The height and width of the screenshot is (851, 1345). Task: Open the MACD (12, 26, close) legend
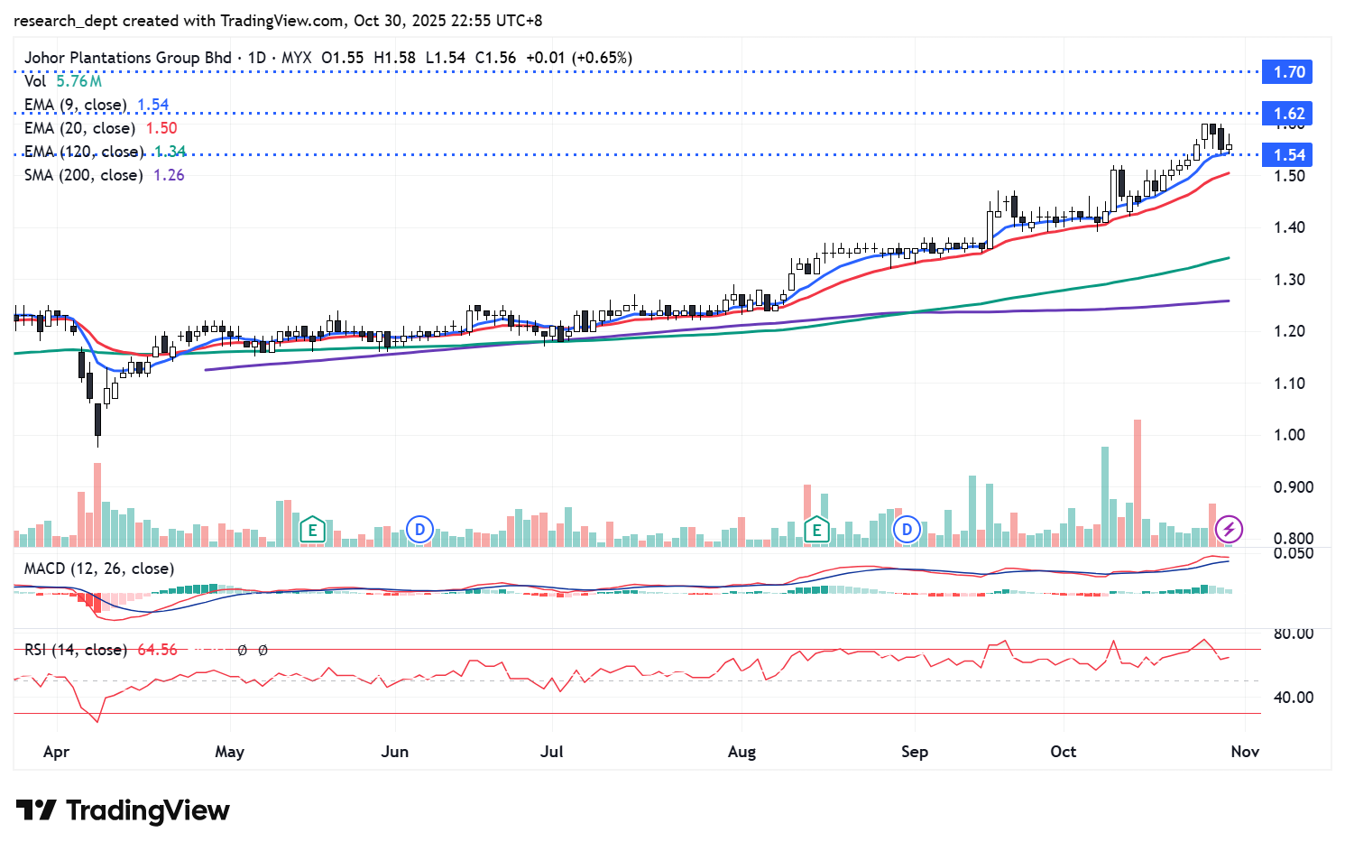coord(99,569)
